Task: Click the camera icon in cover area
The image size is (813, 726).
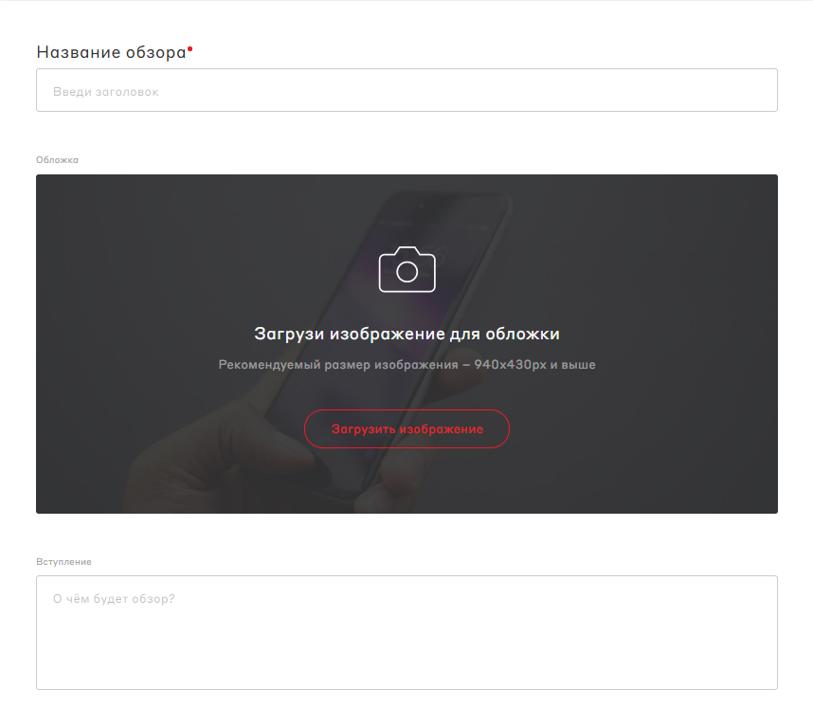Action: (407, 269)
